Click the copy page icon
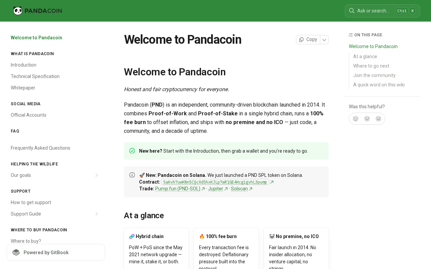Screen dimensions: 431x269 point(301,40)
